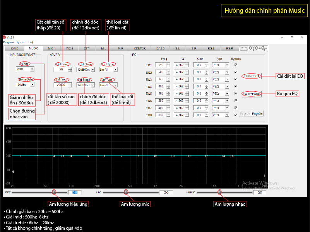The width and height of the screenshot is (310, 232).
Task: Open the Hpf Slope dropdown
Action: pyautogui.click(x=86, y=70)
